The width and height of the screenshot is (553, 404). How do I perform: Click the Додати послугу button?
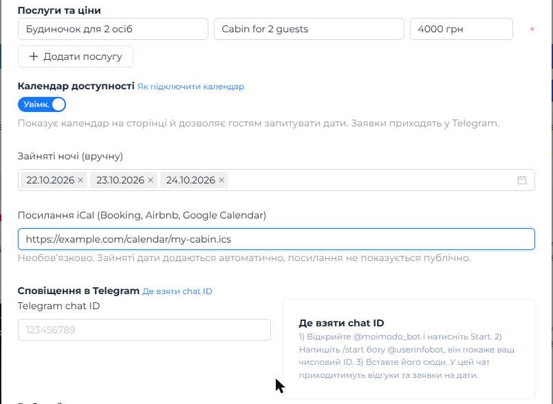pyautogui.click(x=76, y=56)
